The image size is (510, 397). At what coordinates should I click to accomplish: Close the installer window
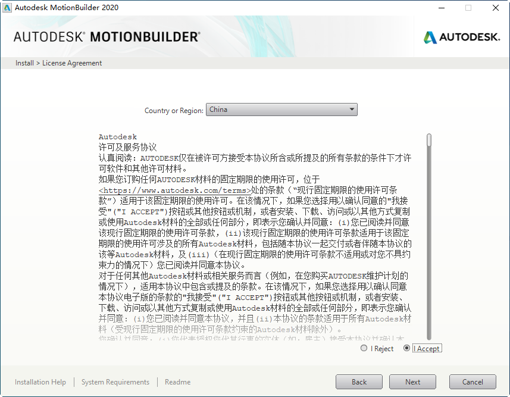(496, 8)
